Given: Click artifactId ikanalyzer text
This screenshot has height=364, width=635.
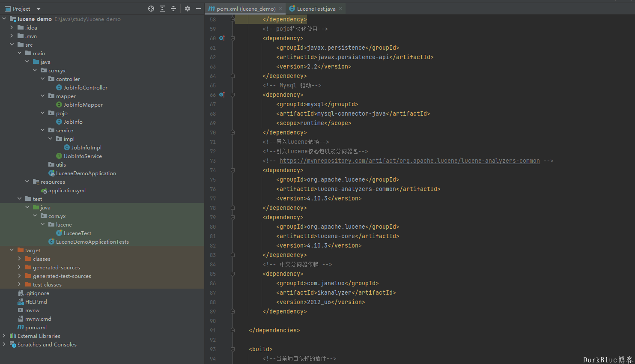Looking at the screenshot, I should coord(334,292).
